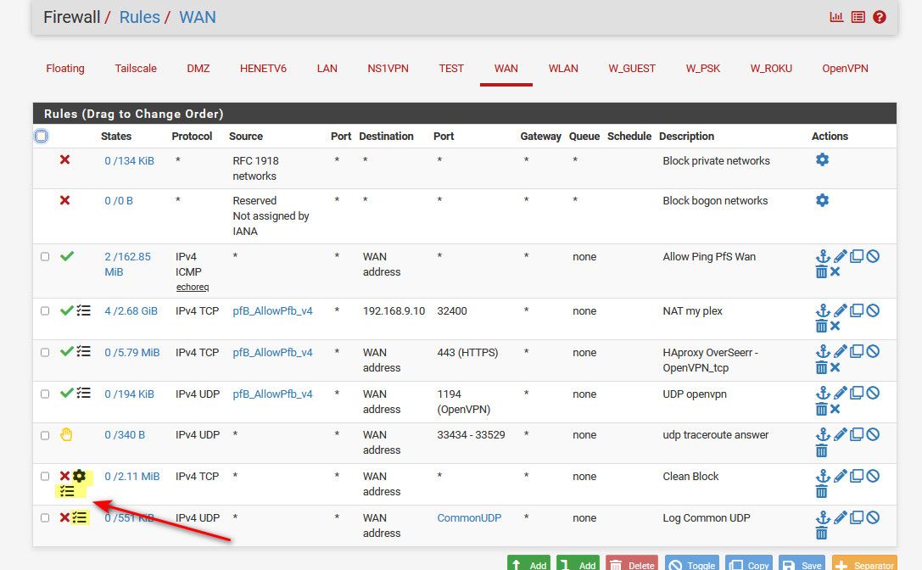
Task: Check the NAT my plex rule checkbox
Action: pyautogui.click(x=45, y=310)
